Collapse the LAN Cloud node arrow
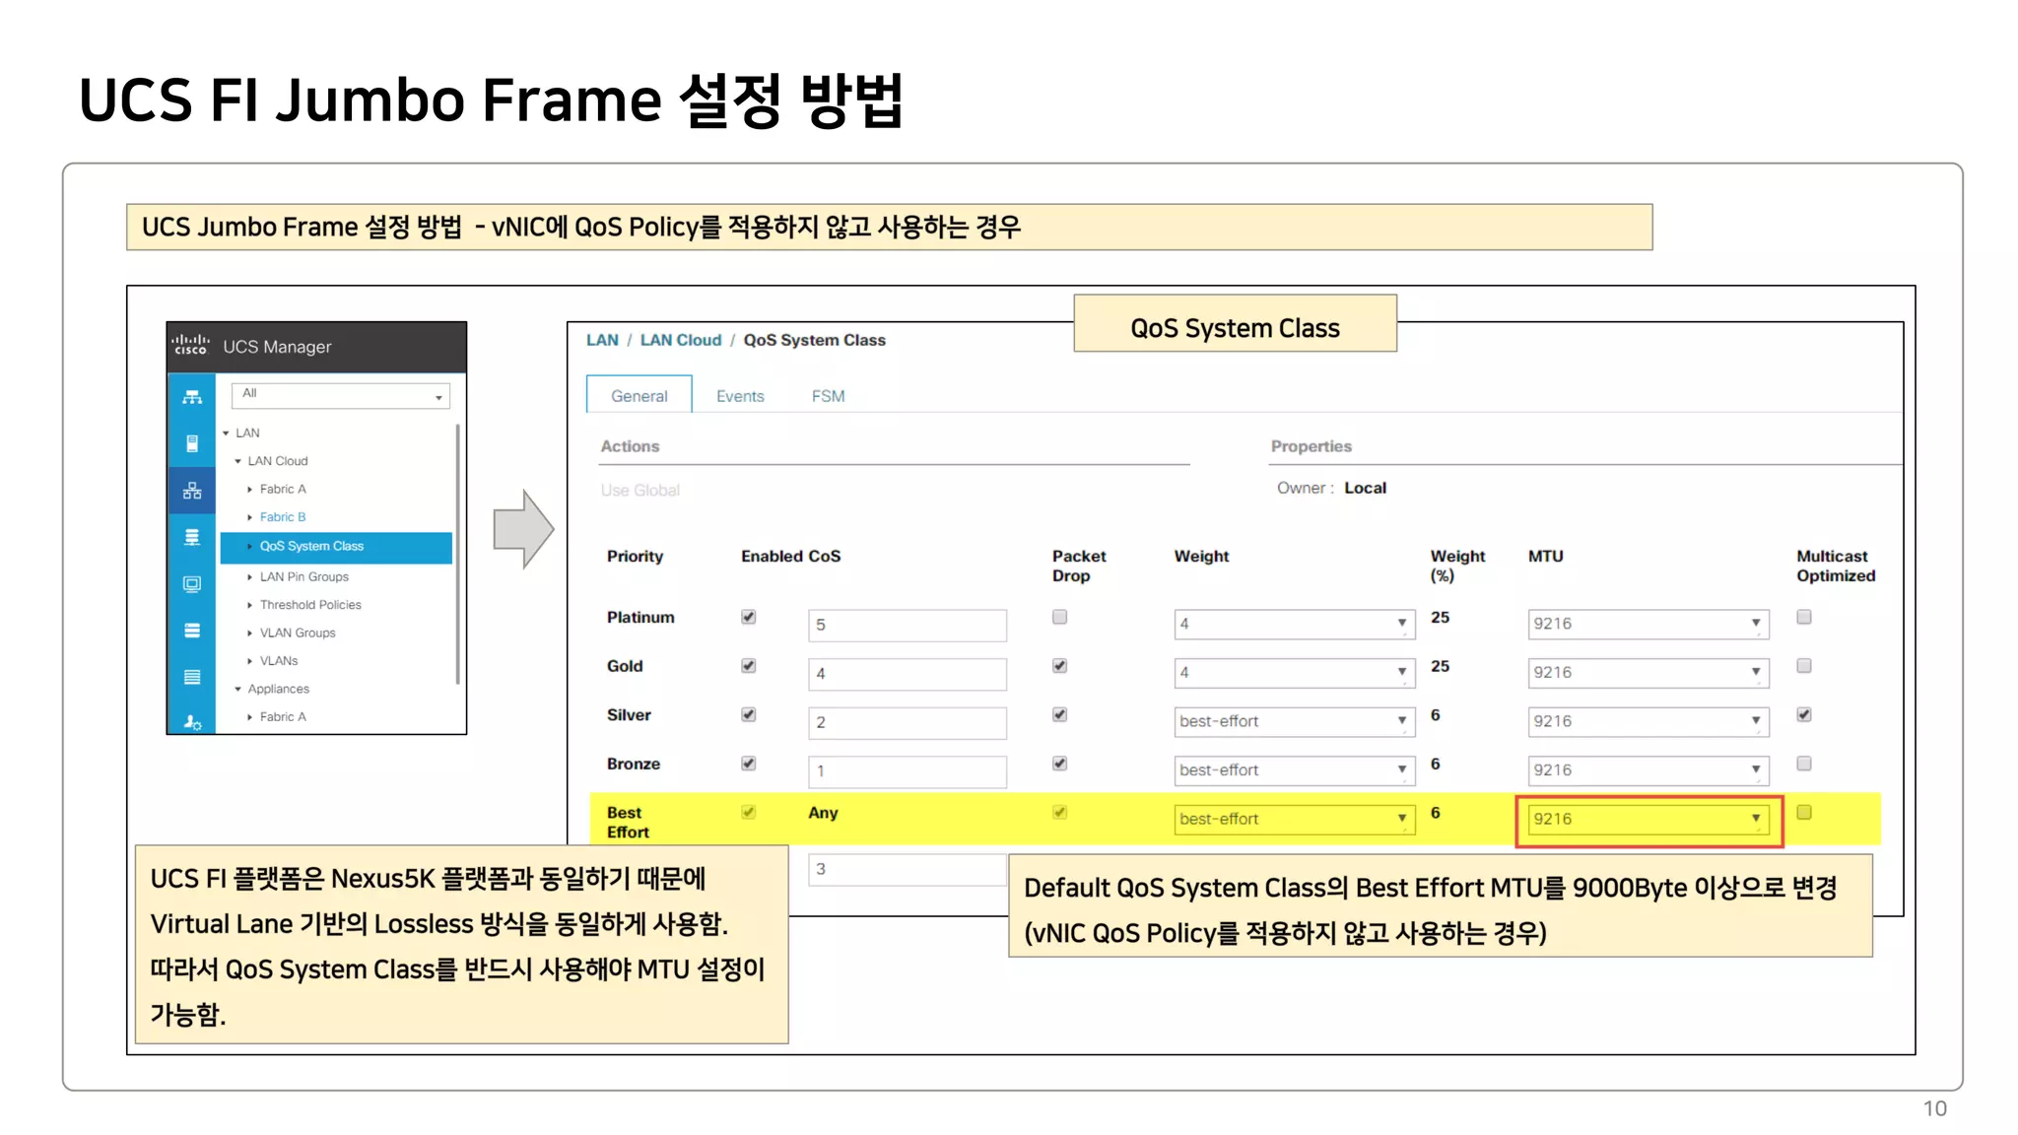Viewport: 2018px width, 1135px height. 237,461
